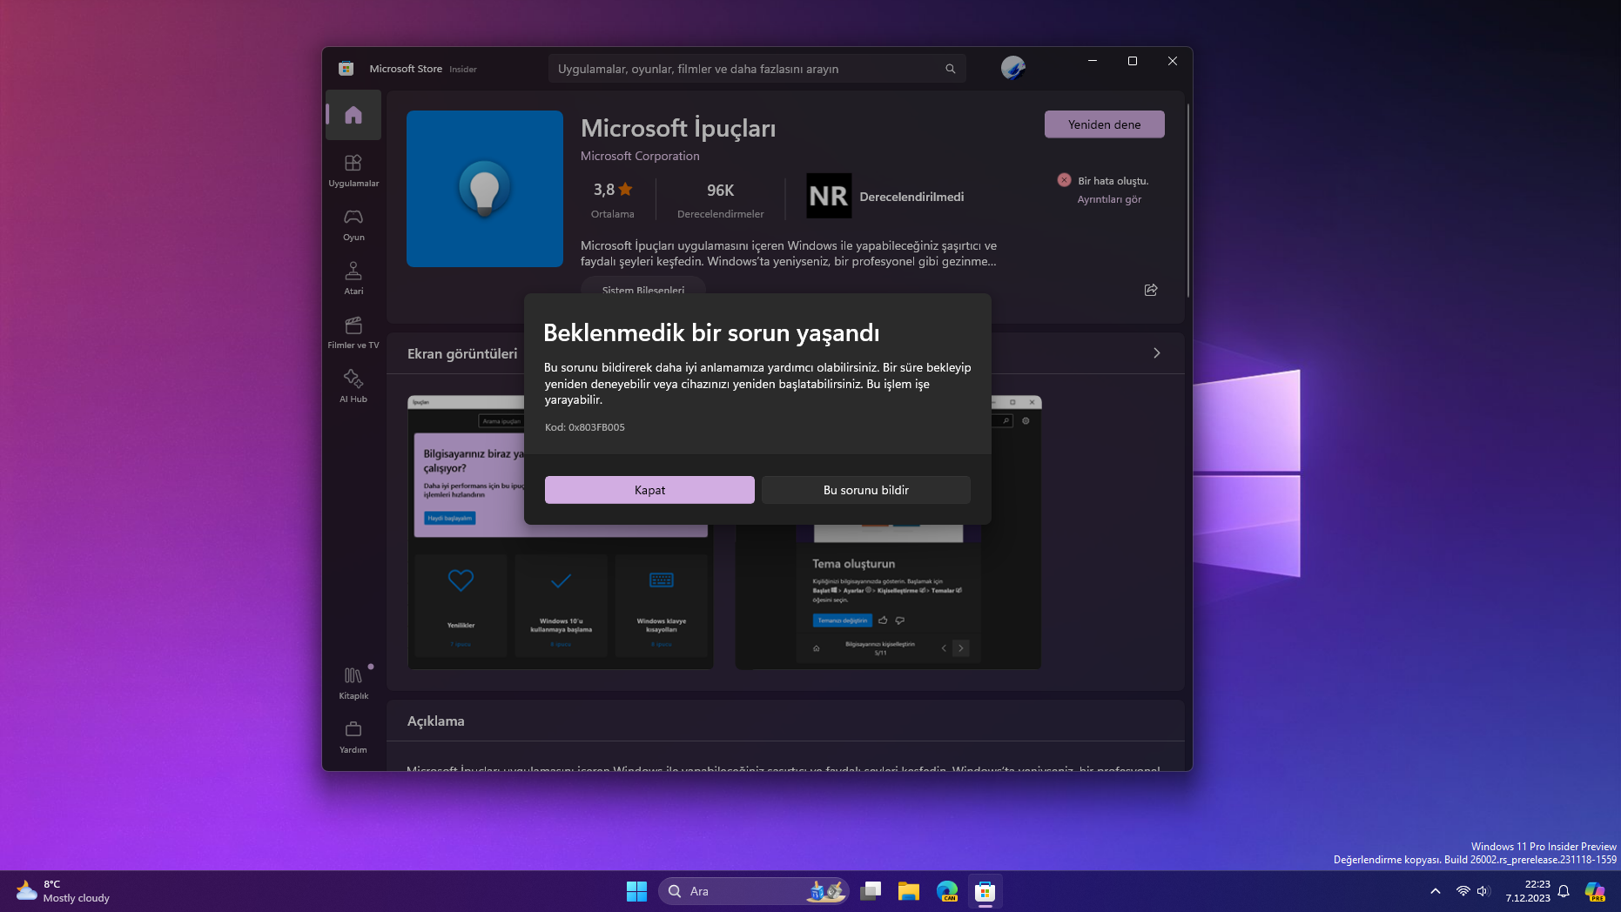Click the 'Yeniden dene' button
This screenshot has width=1621, height=912.
tap(1104, 124)
